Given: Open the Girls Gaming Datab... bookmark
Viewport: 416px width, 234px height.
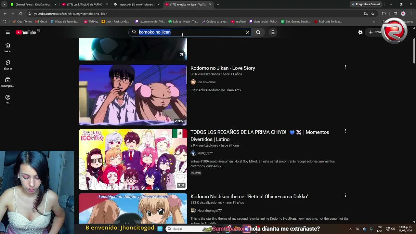Looking at the screenshot, I should click(x=295, y=22).
